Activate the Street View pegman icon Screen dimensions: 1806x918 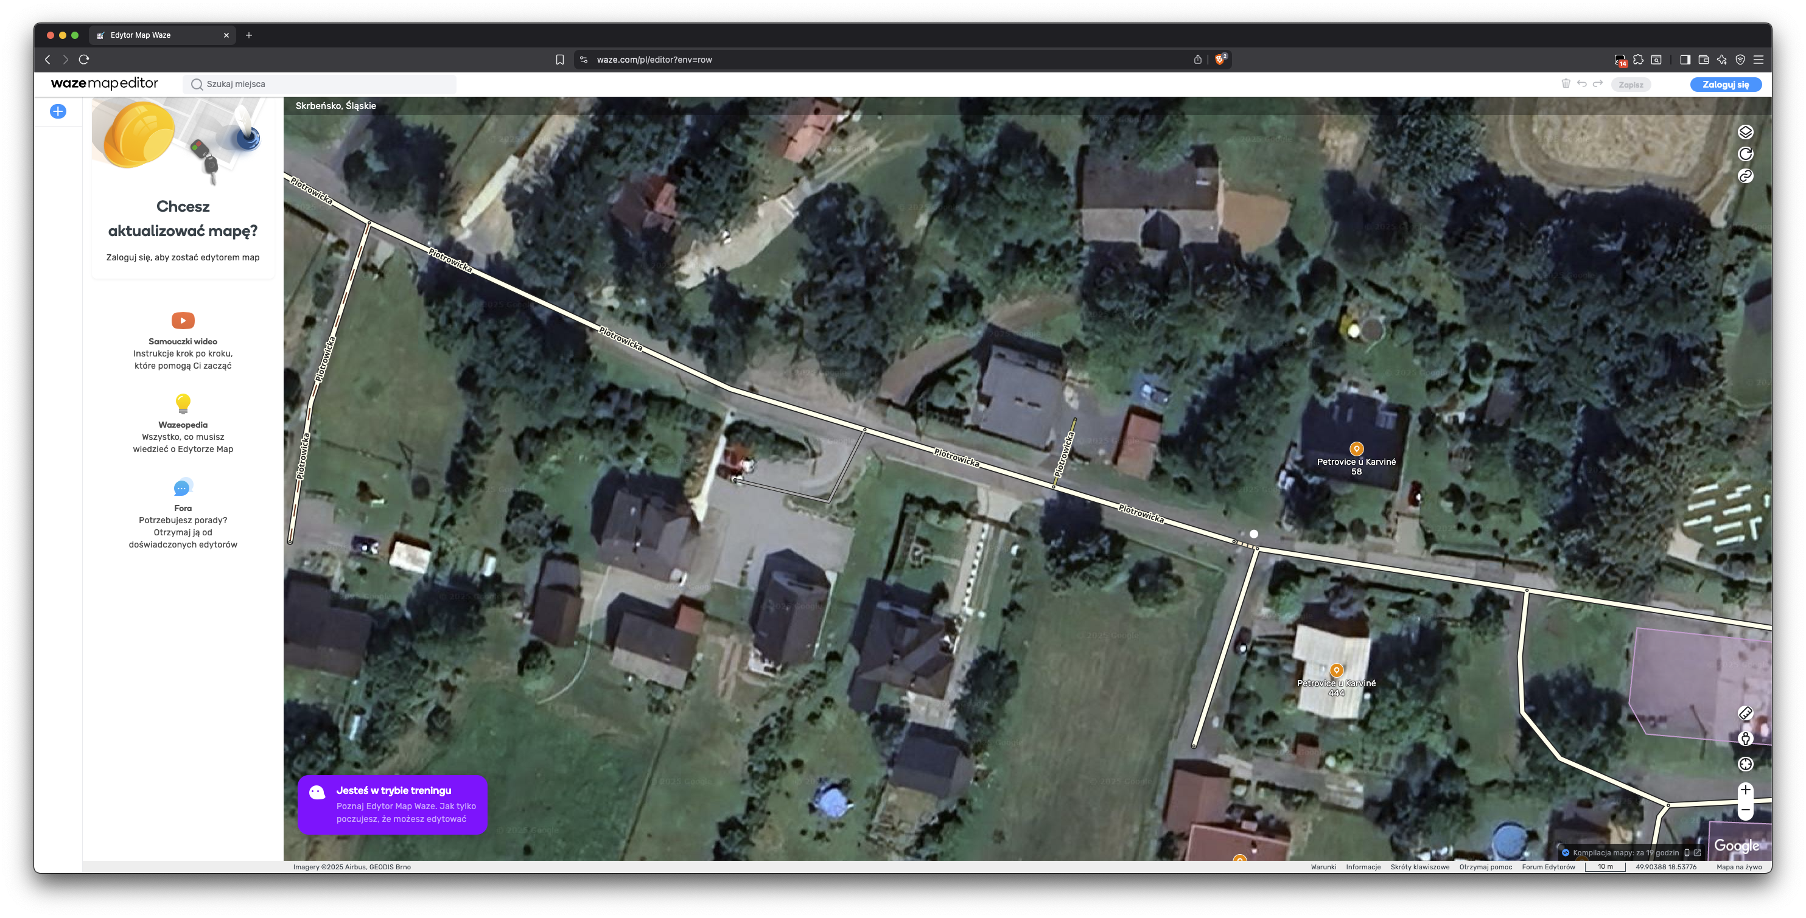coord(1745,739)
